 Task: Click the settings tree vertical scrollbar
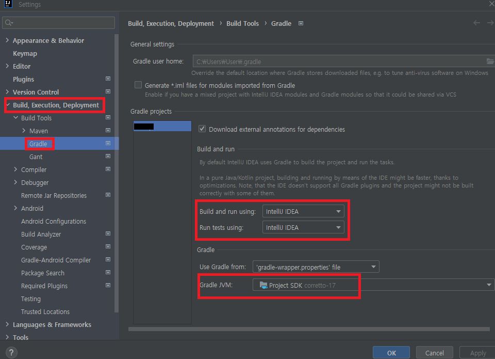[x=117, y=174]
